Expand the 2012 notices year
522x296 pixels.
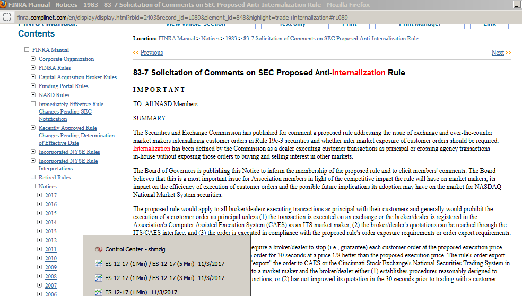click(39, 240)
